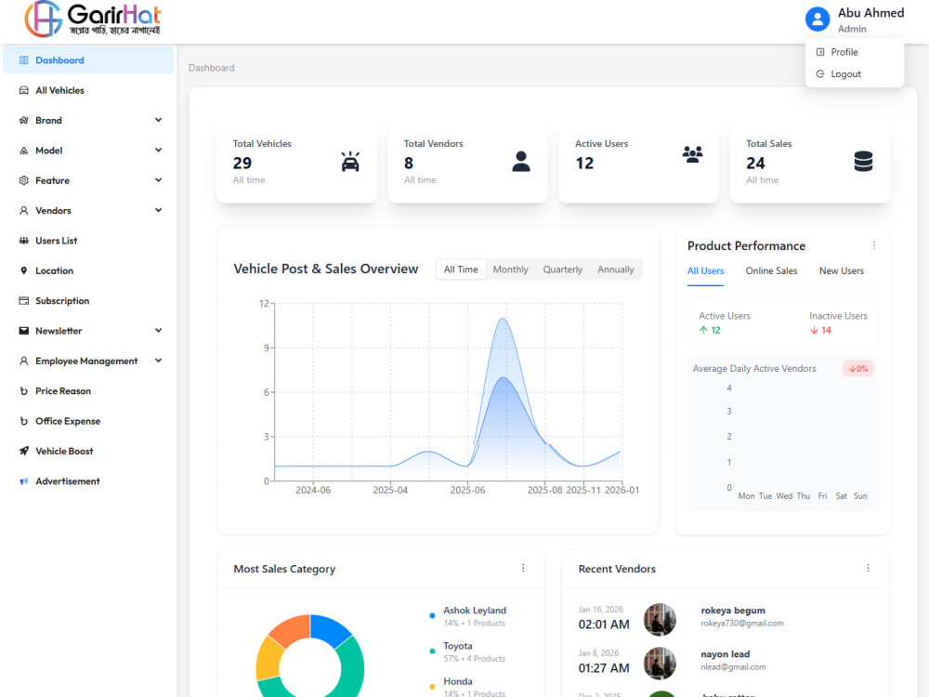Viewport: 929px width, 697px height.
Task: Click the Price Reason taka icon
Action: pos(24,391)
